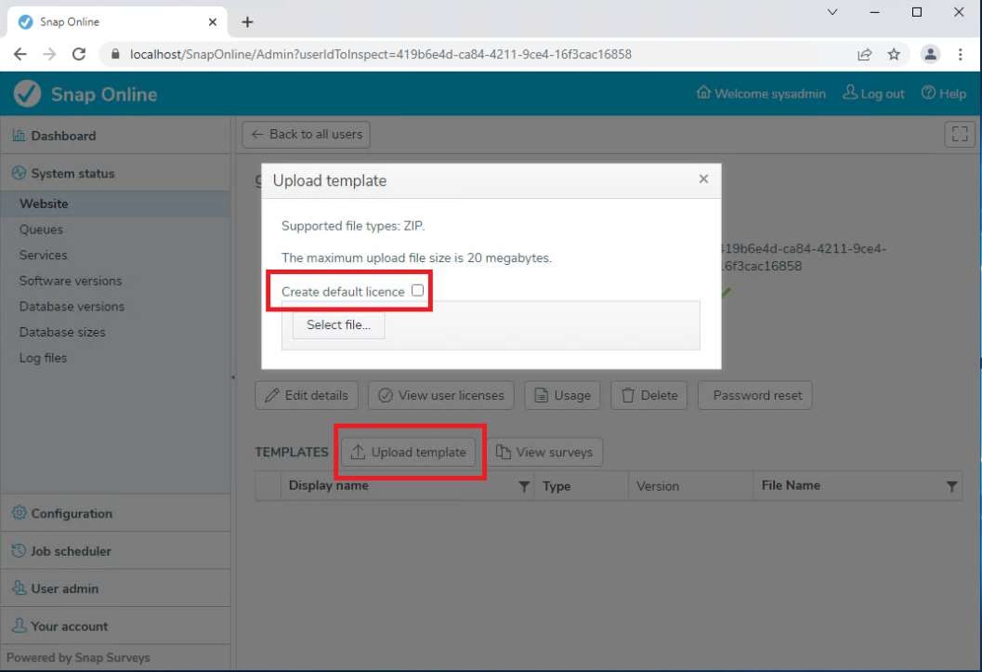
Task: Go back to all users
Action: tap(307, 135)
